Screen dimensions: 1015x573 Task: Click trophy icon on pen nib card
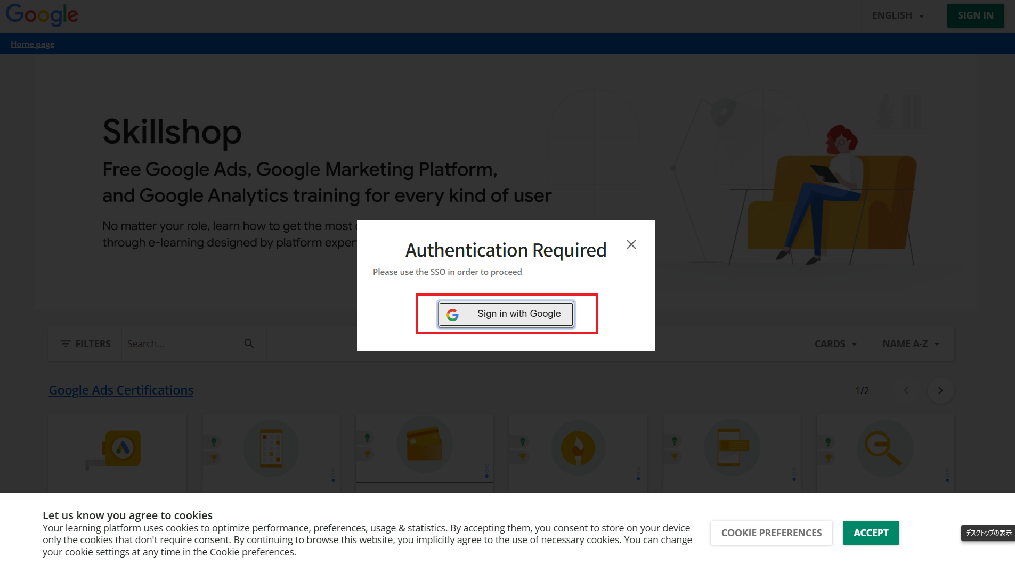click(x=523, y=457)
